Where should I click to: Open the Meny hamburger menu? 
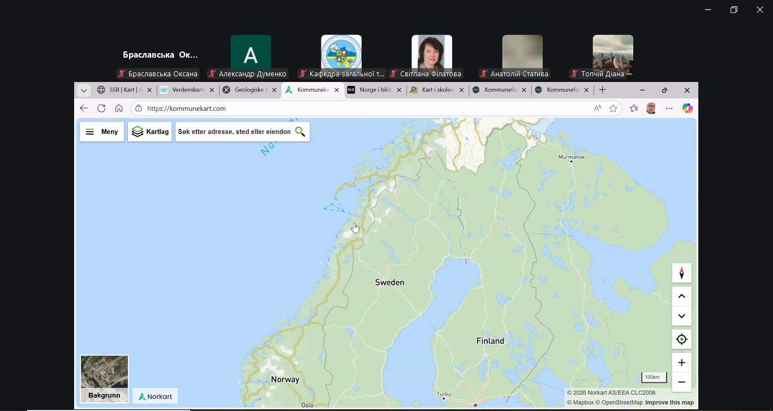[102, 132]
